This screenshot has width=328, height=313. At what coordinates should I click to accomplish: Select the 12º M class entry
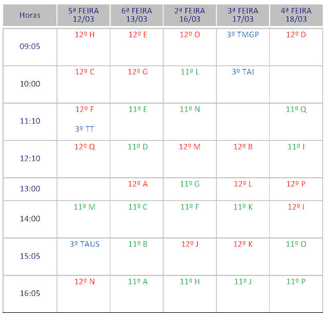tap(190, 147)
